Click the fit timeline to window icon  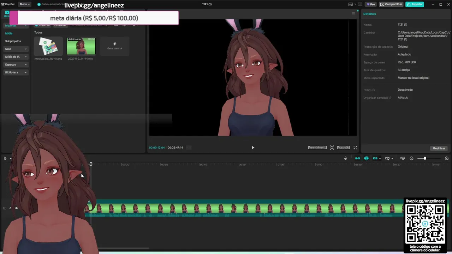click(403, 158)
